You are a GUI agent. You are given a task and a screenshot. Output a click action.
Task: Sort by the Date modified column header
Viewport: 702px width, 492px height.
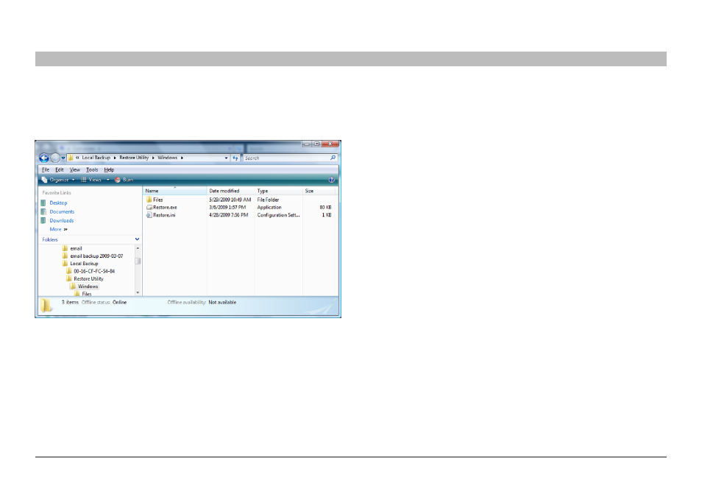pyautogui.click(x=230, y=191)
